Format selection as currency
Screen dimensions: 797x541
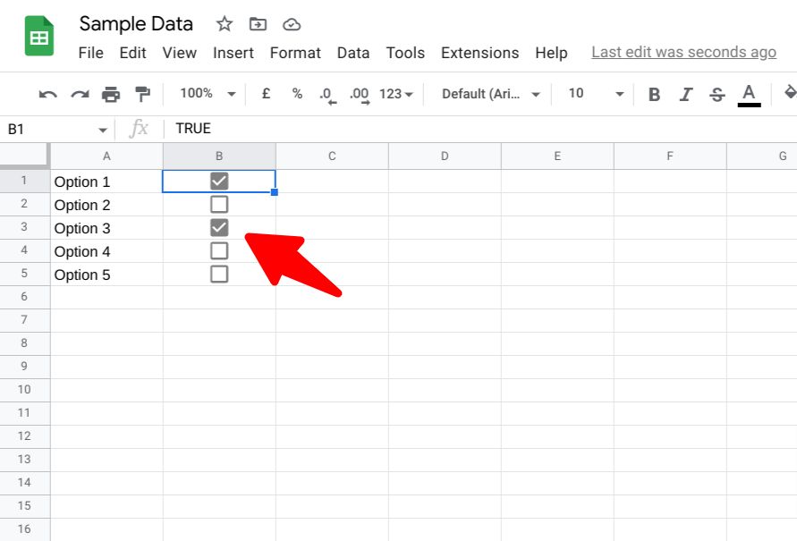pos(265,94)
